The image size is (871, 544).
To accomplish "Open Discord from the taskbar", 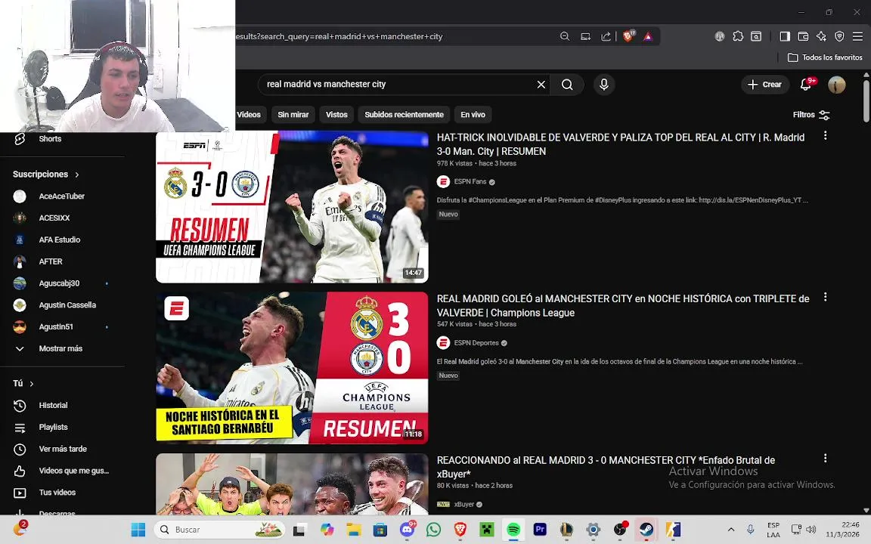I will pos(408,530).
